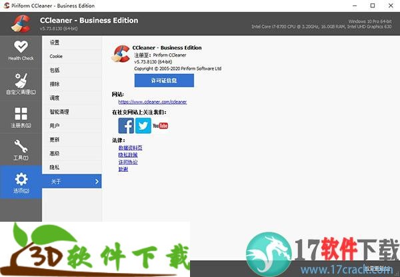
Task: Click the Copyright 2005-2020 Piriform text
Action: click(x=177, y=69)
